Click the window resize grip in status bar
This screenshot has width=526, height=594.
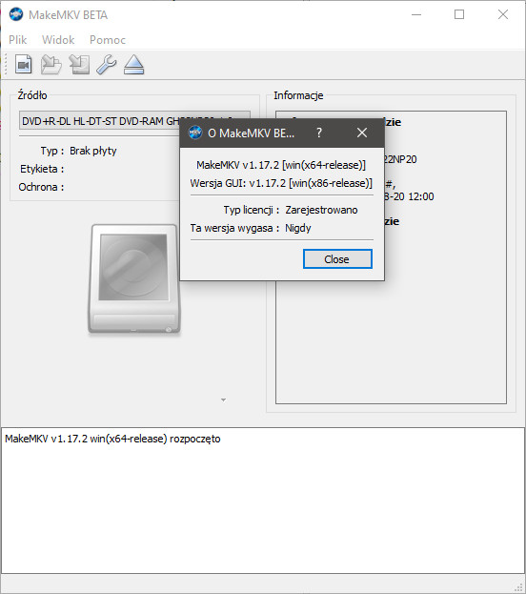[519, 587]
